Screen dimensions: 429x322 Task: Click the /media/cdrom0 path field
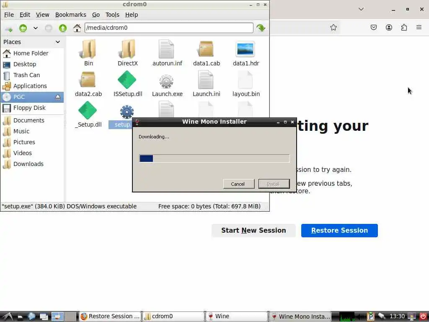[x=169, y=28]
